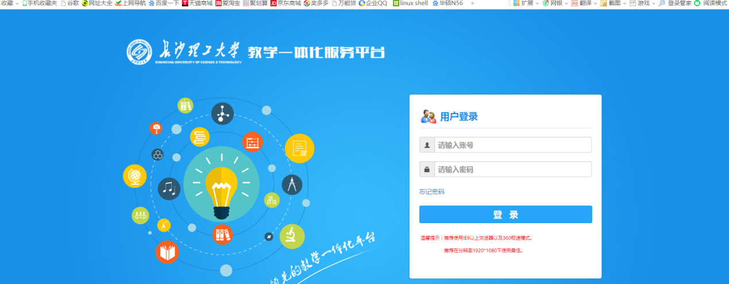Expand the 网银 dropdown menu

[556, 3]
